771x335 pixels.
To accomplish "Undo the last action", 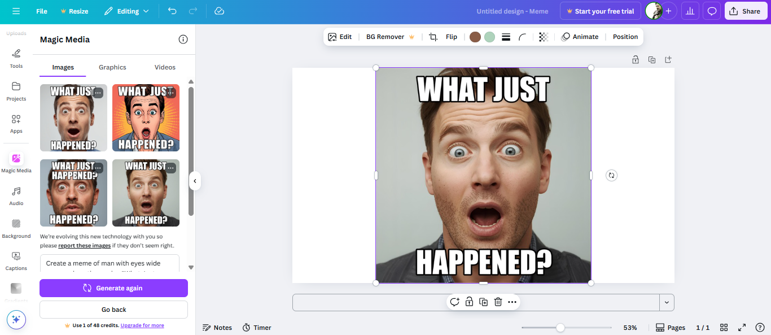I will [x=172, y=11].
